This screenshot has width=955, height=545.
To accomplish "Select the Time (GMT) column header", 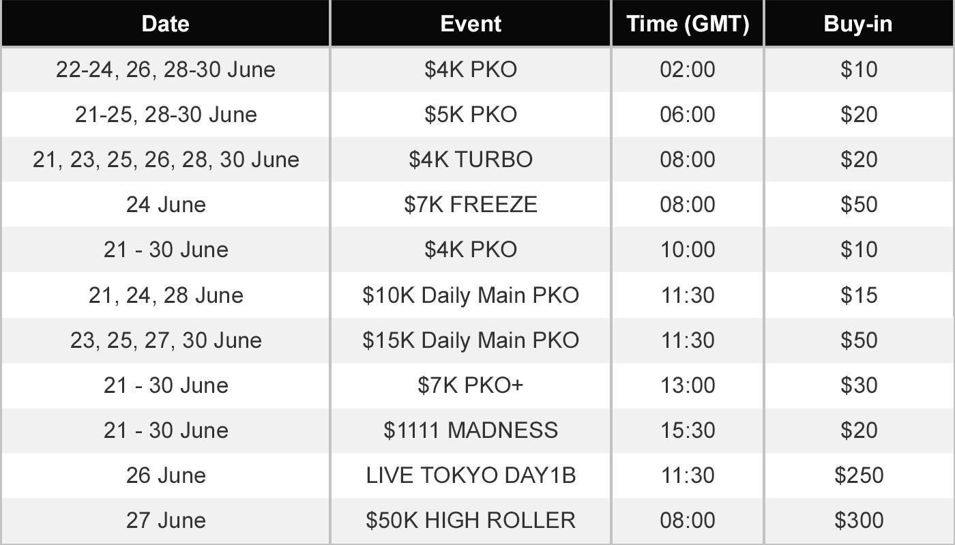I will pos(688,24).
